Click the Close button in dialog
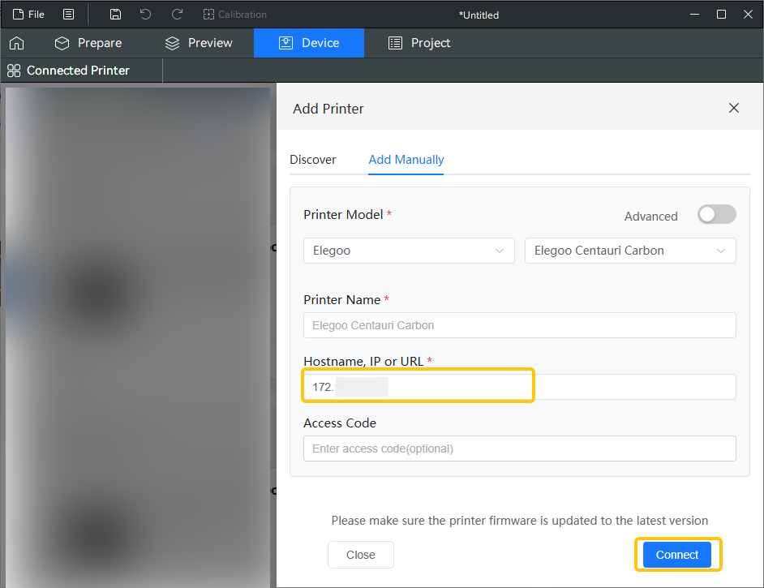 [361, 555]
